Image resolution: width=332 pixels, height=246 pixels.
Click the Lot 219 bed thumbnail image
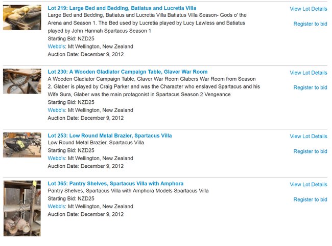click(22, 17)
